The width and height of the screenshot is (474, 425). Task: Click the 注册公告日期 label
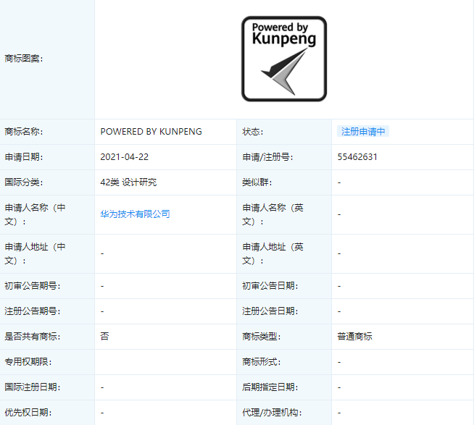pos(270,311)
